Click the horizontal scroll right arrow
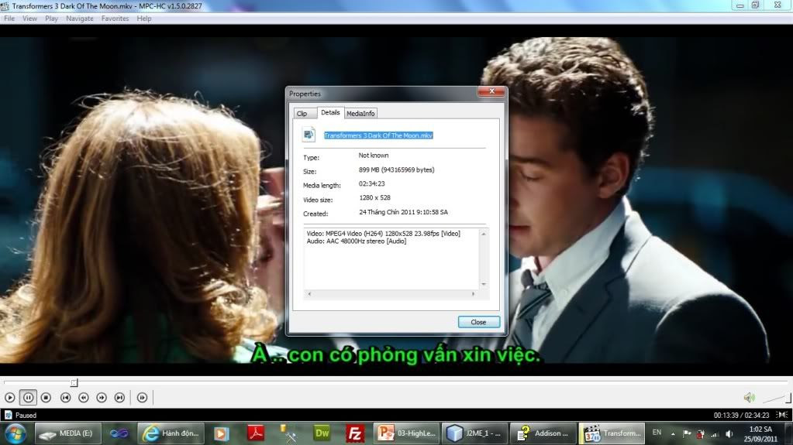Image resolution: width=793 pixels, height=445 pixels. 474,294
